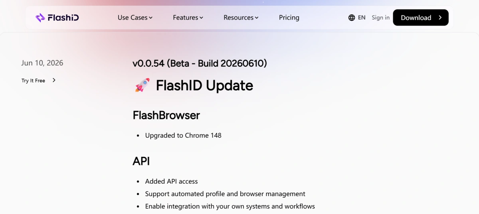Switch language via EN label

pos(362,18)
